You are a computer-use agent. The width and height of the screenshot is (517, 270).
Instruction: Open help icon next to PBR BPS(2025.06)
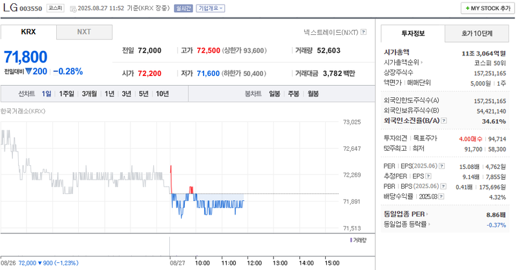point(443,186)
